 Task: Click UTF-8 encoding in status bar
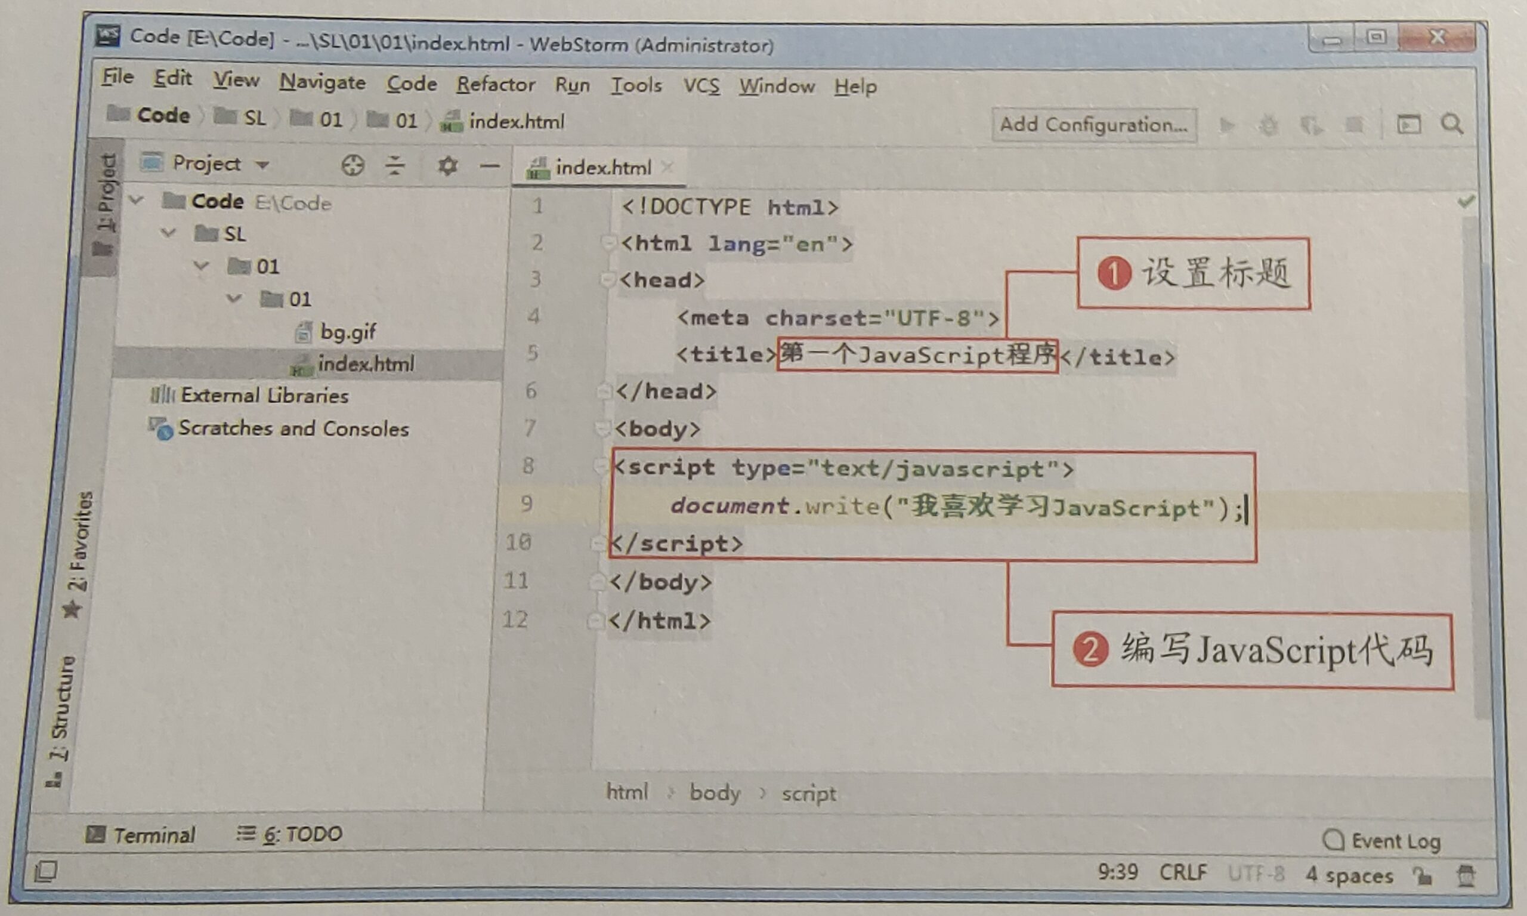[x=1256, y=874]
